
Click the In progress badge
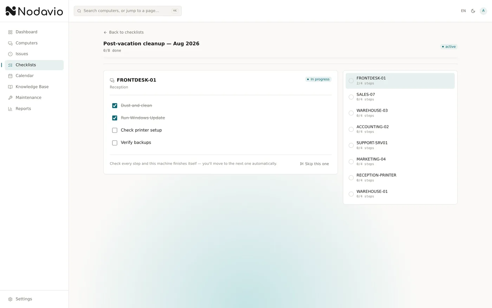coord(318,79)
